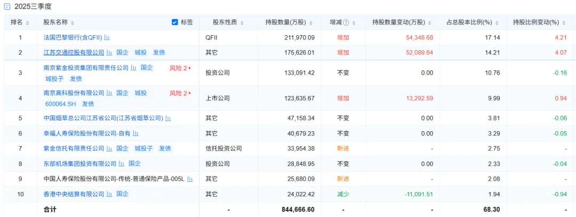Select QFII shareholder type cell

point(212,37)
